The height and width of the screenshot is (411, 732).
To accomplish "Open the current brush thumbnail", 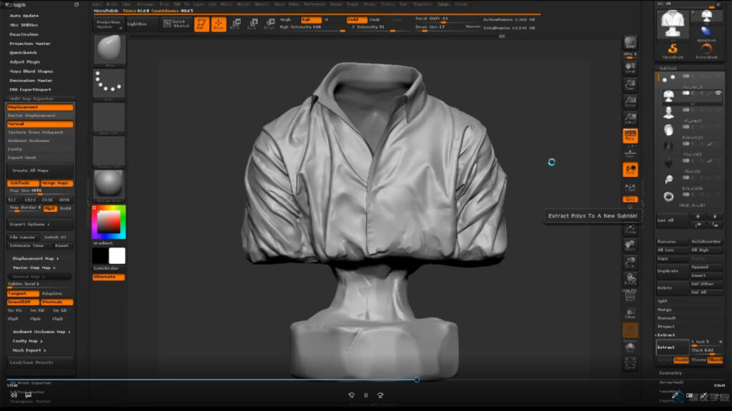I will click(109, 50).
